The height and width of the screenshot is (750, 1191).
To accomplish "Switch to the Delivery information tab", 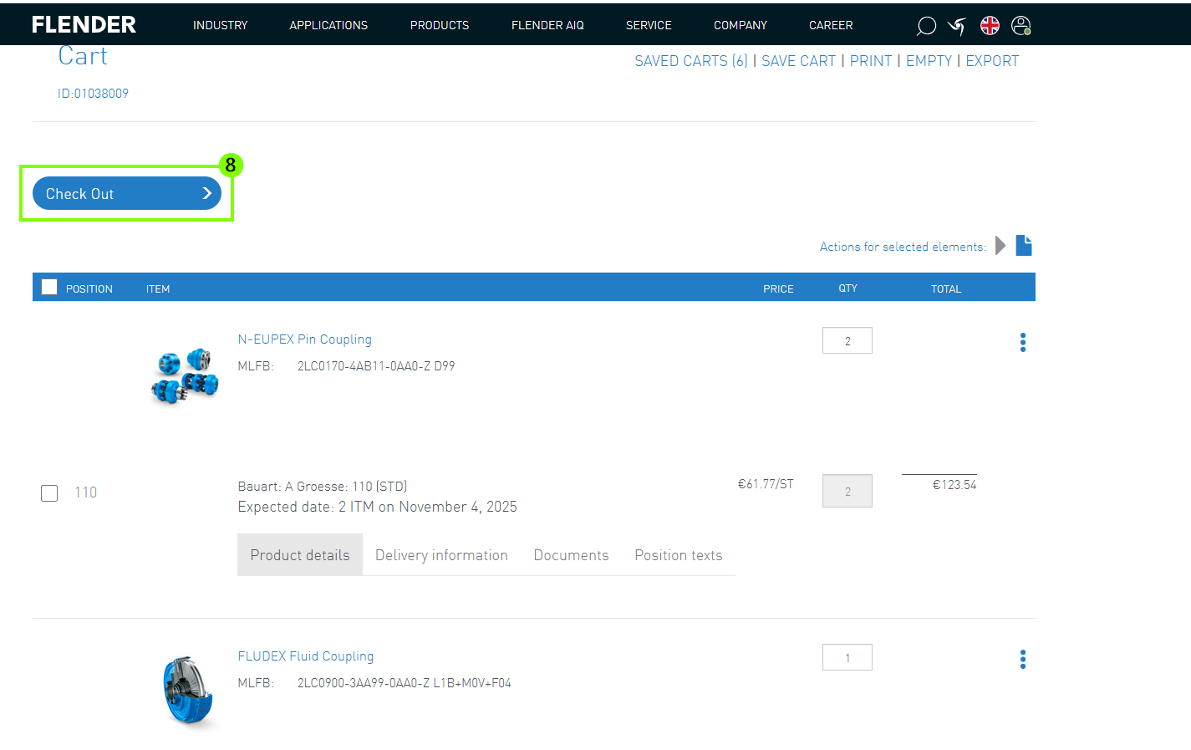I will click(441, 555).
